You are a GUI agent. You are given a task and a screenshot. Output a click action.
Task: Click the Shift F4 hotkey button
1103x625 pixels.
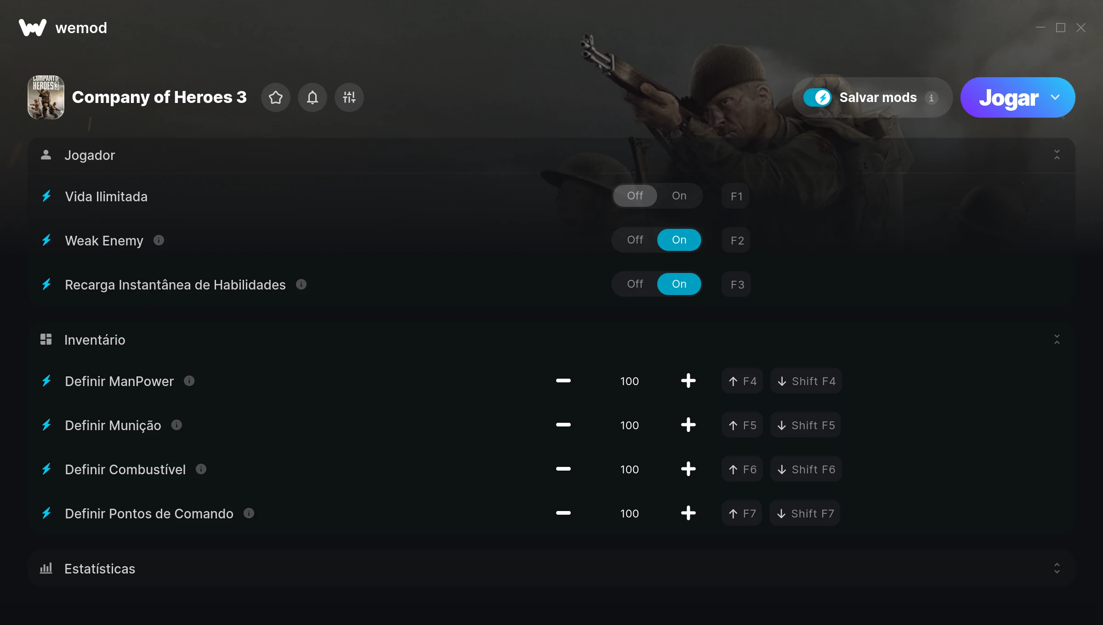tap(806, 381)
